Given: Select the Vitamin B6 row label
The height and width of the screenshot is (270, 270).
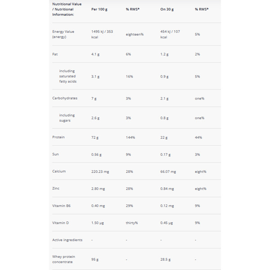Looking at the screenshot, I should coord(61,206).
